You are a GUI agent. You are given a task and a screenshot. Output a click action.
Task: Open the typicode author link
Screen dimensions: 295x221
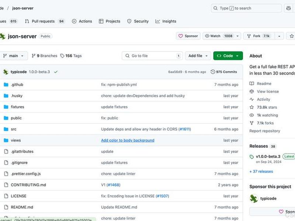pos(19,72)
